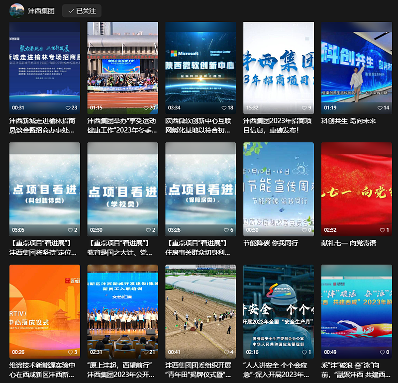This screenshot has width=398, height=383.
Task: Click heart icon on 沣西新城走进榆林 video
Action: point(68,108)
